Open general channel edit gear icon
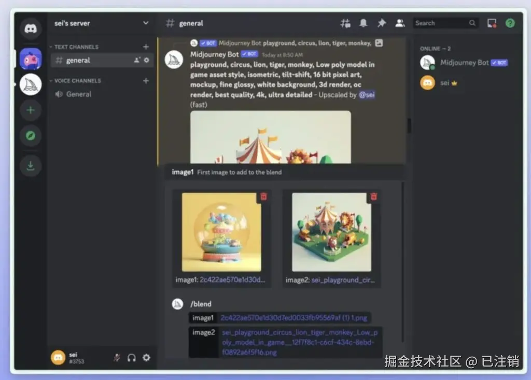 (x=147, y=60)
